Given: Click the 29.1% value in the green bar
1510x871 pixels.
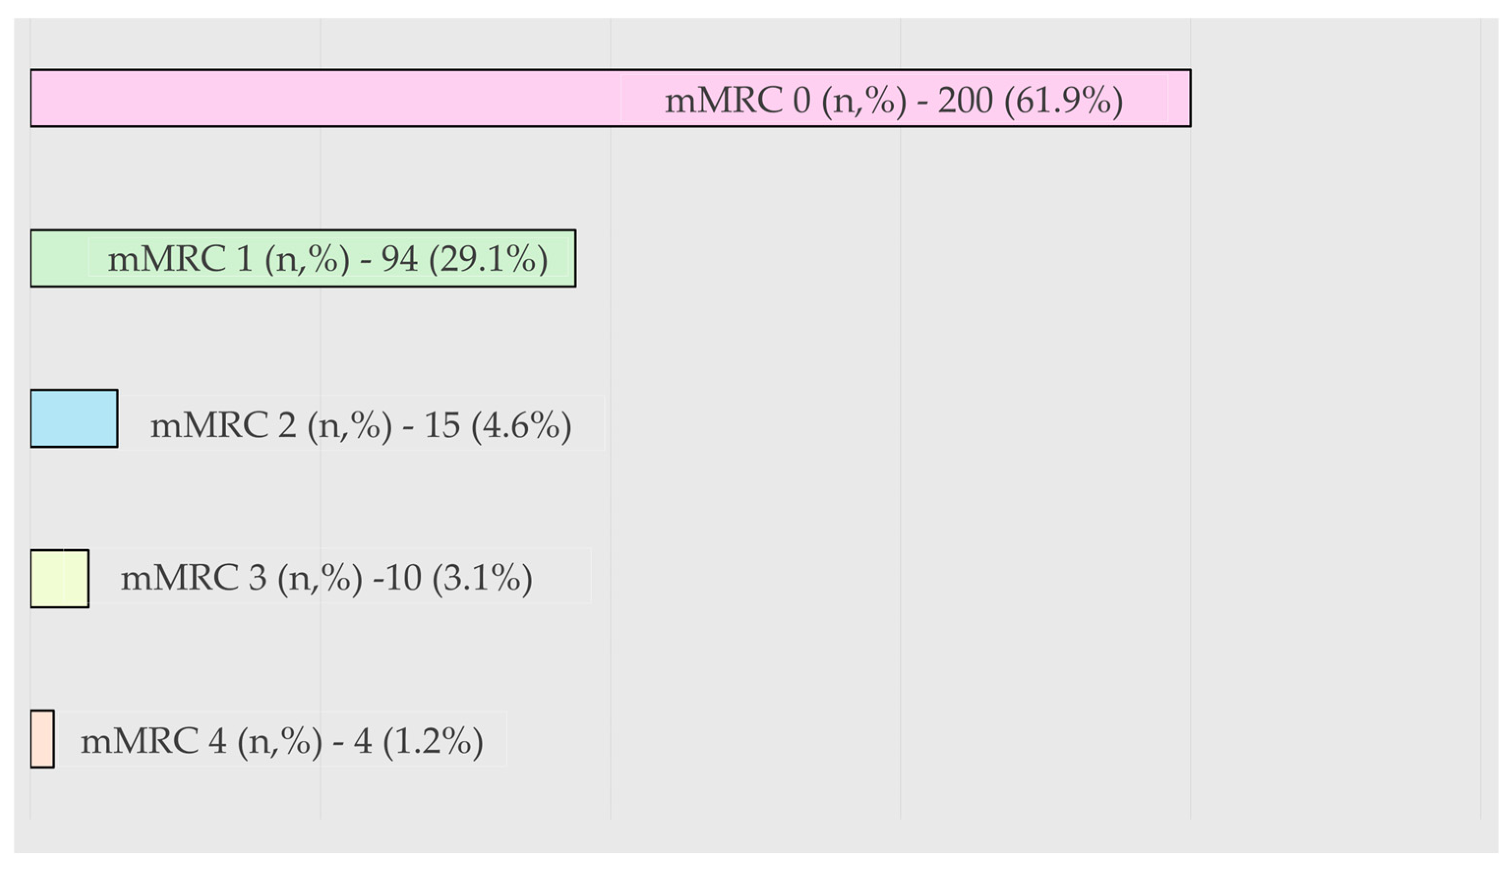Looking at the screenshot, I should click(x=488, y=259).
